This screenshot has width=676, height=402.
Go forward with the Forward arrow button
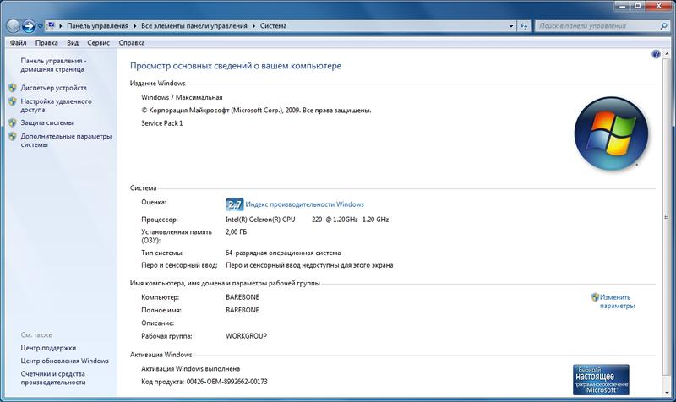[29, 26]
